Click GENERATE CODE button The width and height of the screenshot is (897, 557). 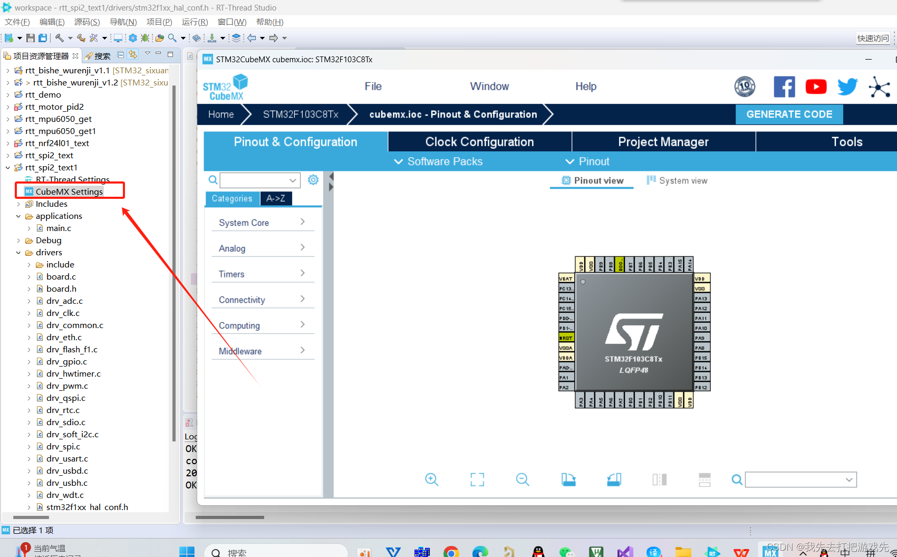[x=789, y=114]
